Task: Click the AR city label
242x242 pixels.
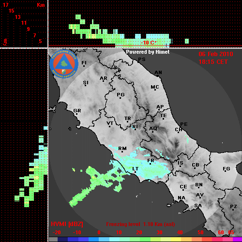Action: tap(104, 78)
